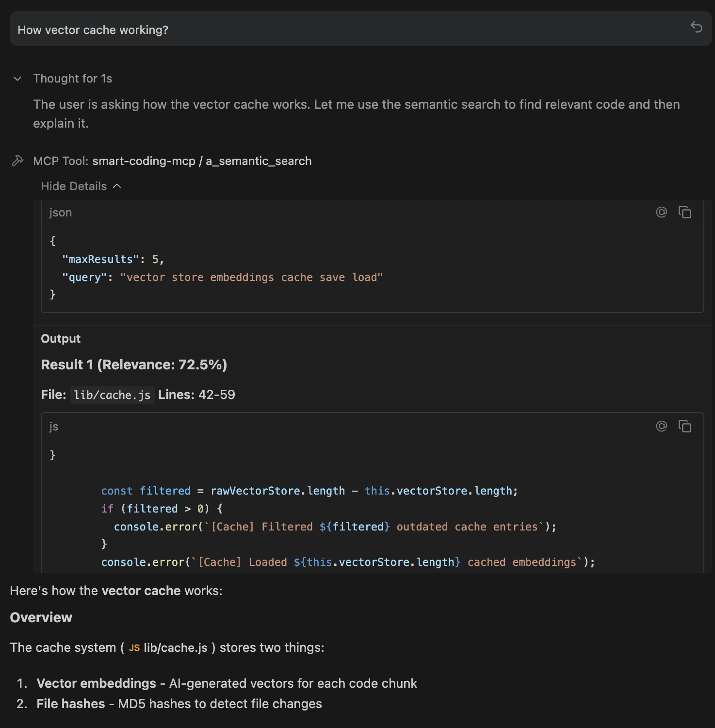Click the chevron next to Hide Details

[117, 186]
